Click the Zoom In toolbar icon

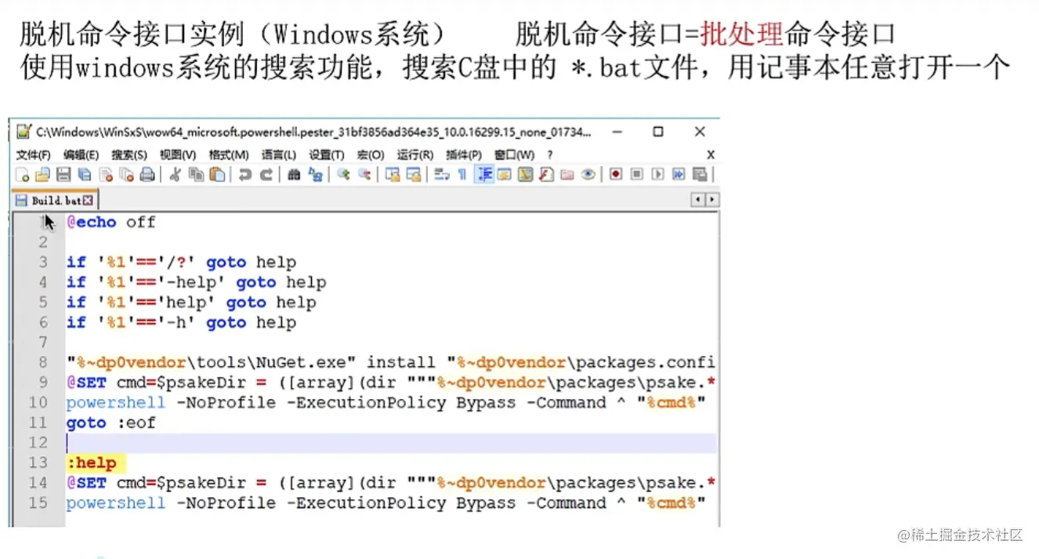(x=342, y=174)
